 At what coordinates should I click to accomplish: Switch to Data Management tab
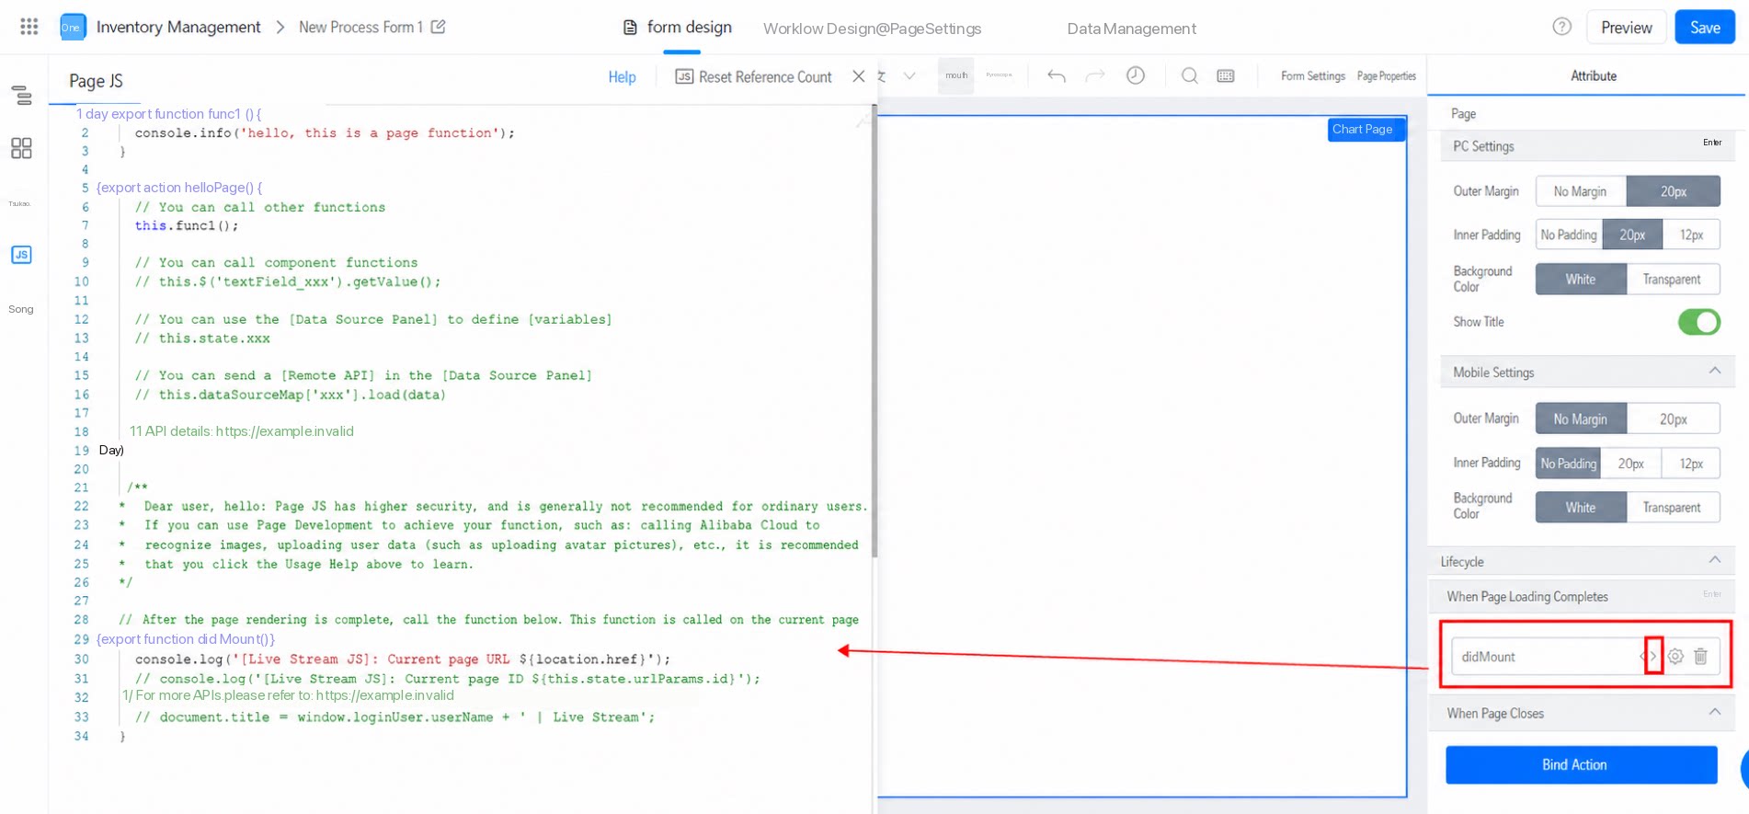pyautogui.click(x=1131, y=29)
